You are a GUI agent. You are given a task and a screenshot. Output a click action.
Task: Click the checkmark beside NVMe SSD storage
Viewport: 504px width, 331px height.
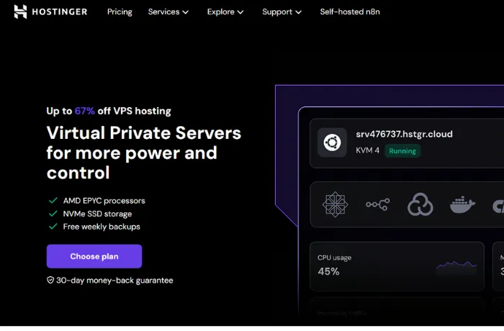point(53,214)
